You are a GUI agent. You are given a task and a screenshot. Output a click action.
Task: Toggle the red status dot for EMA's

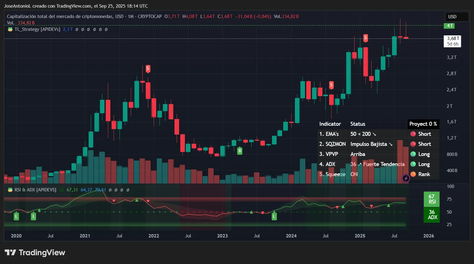tap(414, 134)
